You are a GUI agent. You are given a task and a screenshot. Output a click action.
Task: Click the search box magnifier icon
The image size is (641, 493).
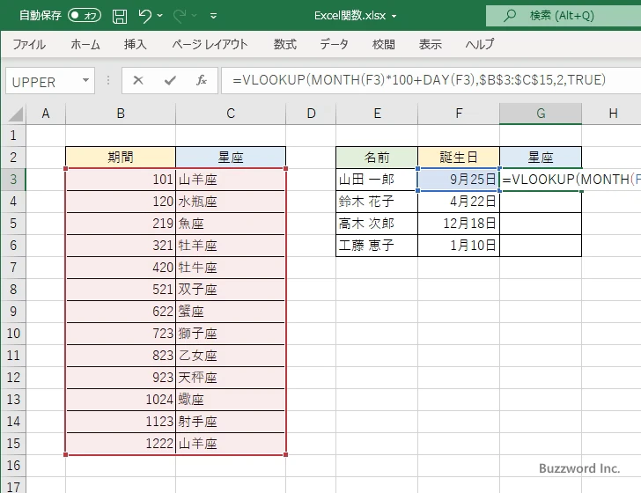pos(509,16)
